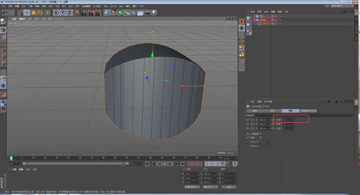This screenshot has height=195, width=360.
Task: Switch to the 坐标 attribute tab
Action: click(273, 111)
